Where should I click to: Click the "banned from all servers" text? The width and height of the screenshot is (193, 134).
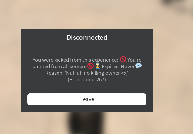59,67
